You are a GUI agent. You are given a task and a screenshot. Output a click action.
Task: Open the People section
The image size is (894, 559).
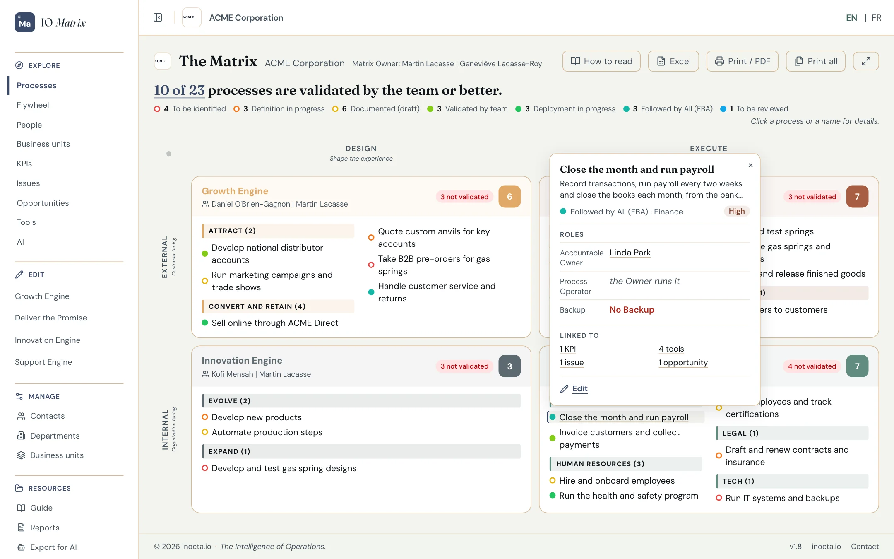pyautogui.click(x=29, y=125)
